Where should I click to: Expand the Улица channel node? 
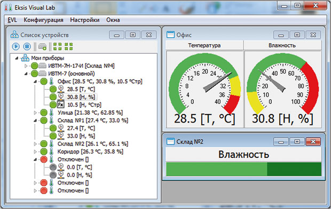coord(35,113)
